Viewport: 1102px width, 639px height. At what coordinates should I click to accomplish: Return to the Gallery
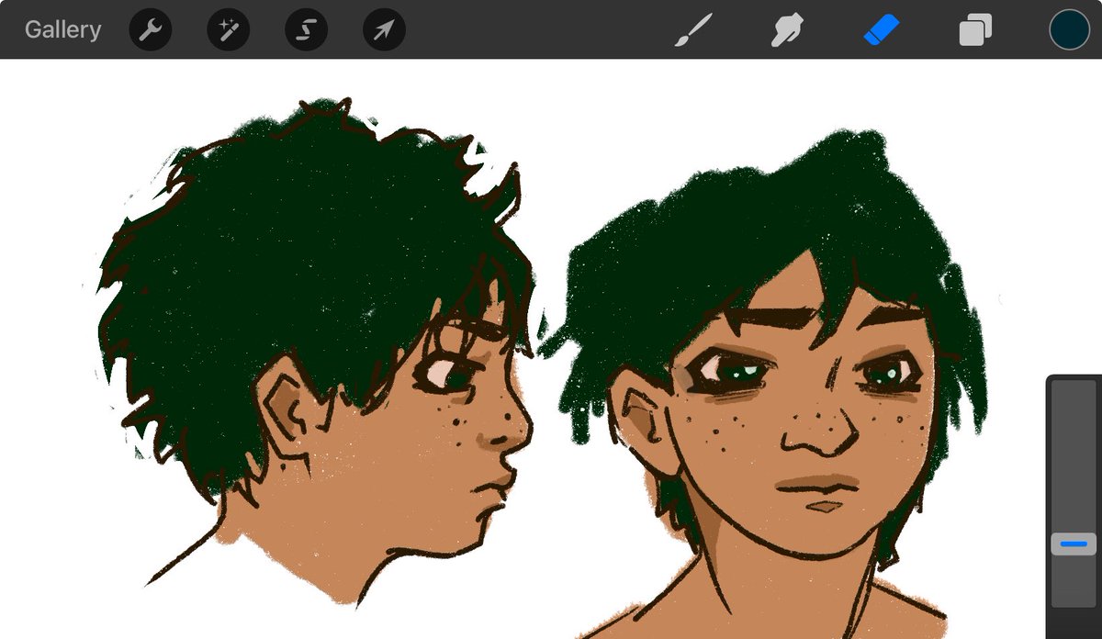(62, 29)
